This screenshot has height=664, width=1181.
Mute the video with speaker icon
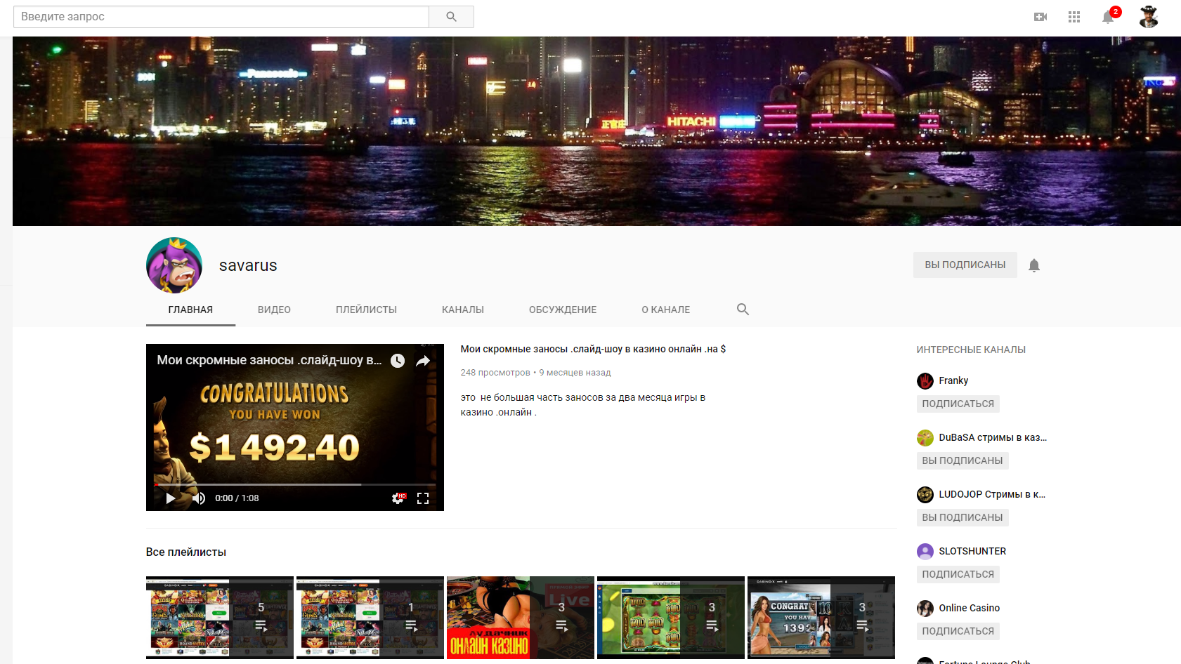point(199,498)
